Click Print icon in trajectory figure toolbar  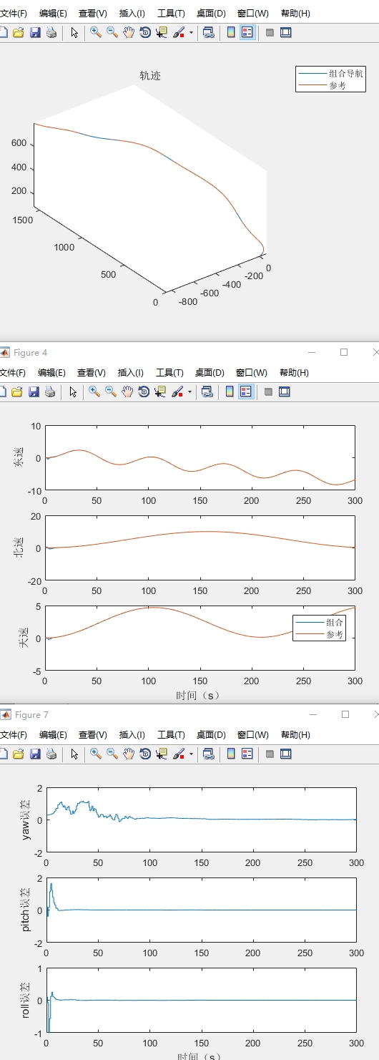[51, 32]
